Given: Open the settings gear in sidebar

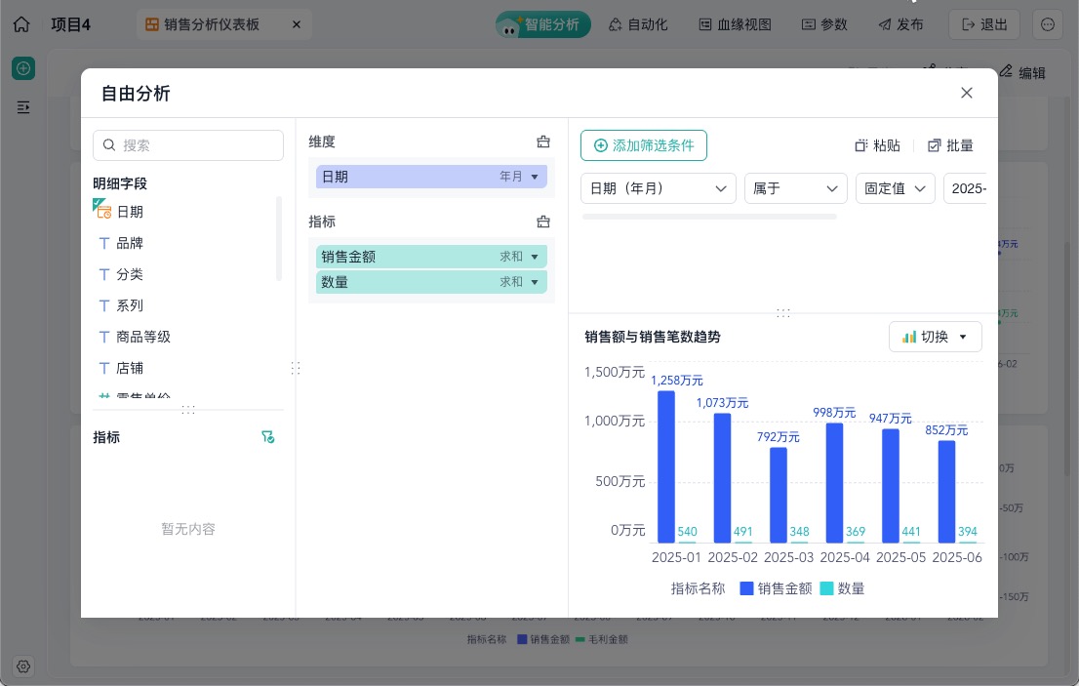Looking at the screenshot, I should pos(23,666).
